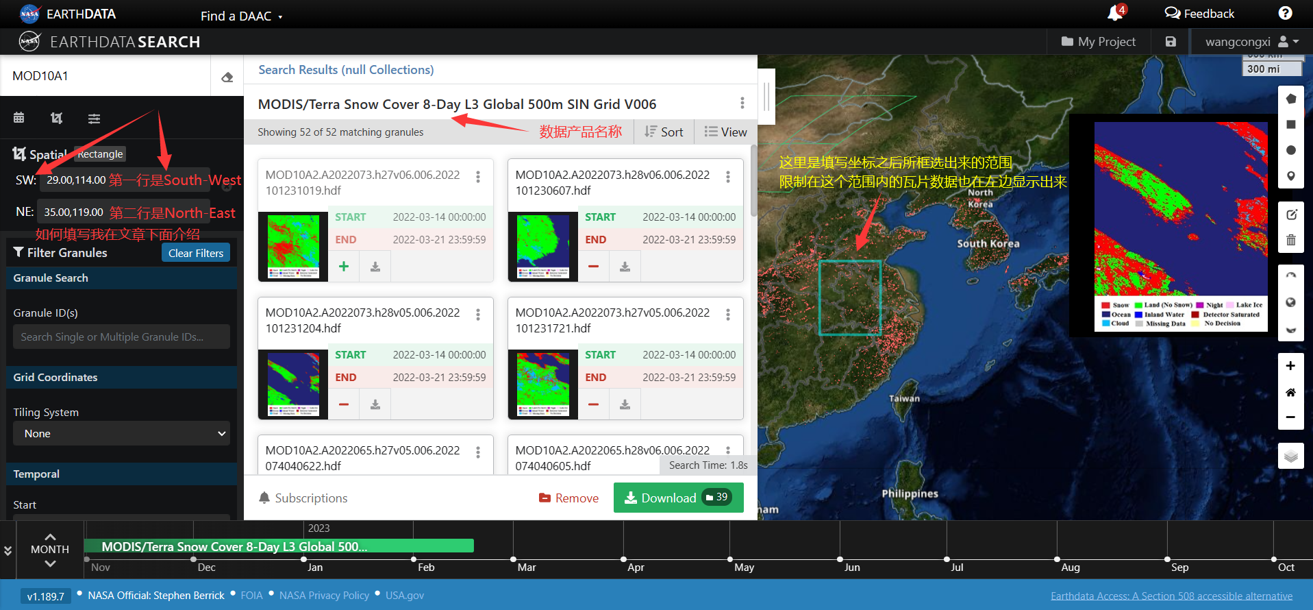
Task: Download the h27v06 granule file
Action: coord(375,267)
